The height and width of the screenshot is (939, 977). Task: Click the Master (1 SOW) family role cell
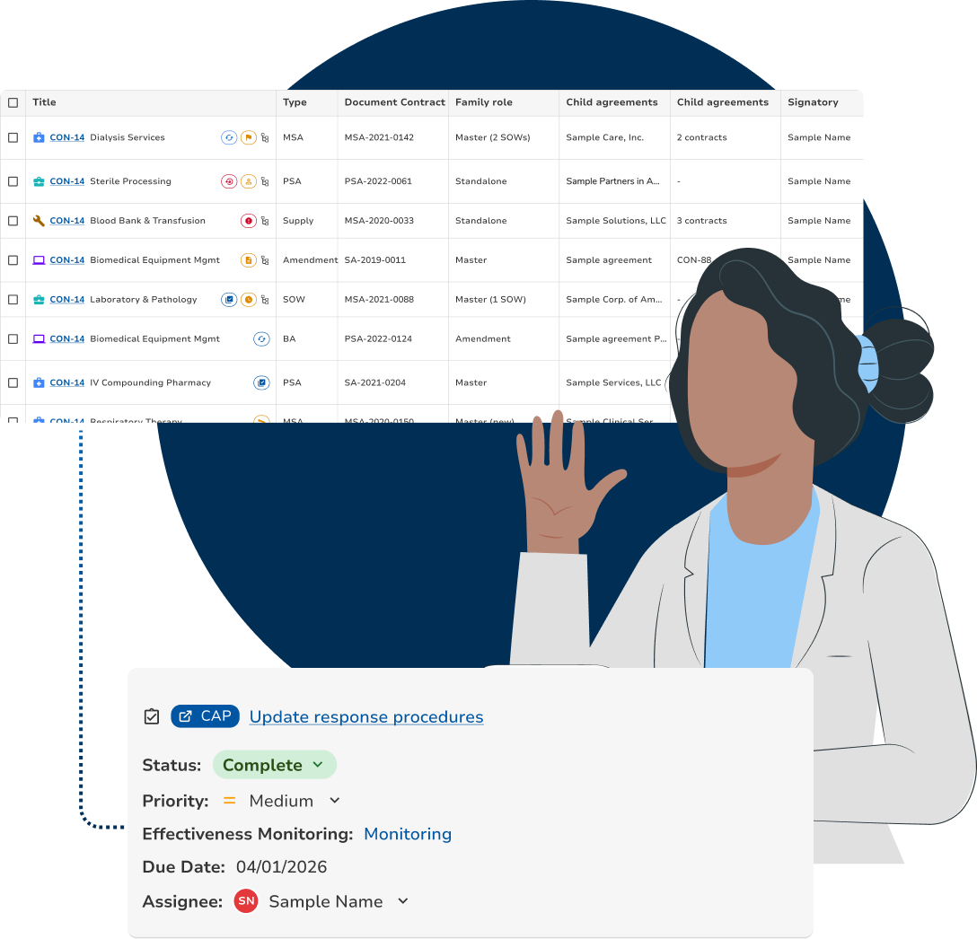coord(490,300)
